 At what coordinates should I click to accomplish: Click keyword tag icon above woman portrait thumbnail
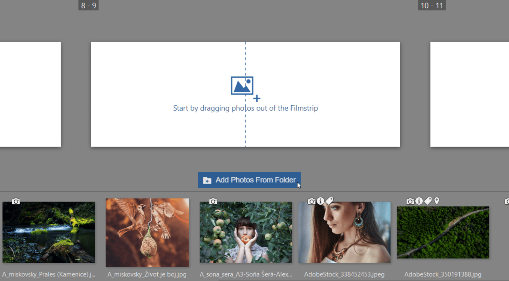point(329,201)
